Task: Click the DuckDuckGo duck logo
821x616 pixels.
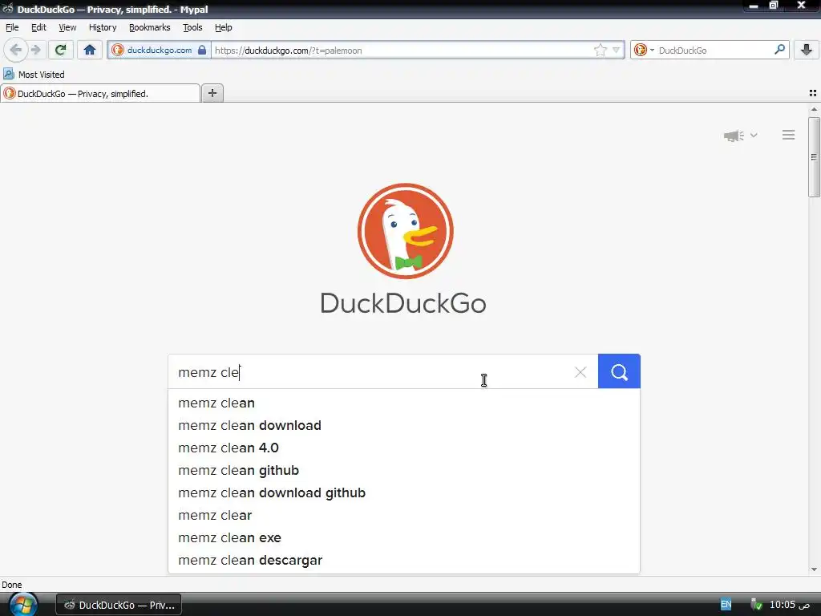Action: pyautogui.click(x=405, y=231)
